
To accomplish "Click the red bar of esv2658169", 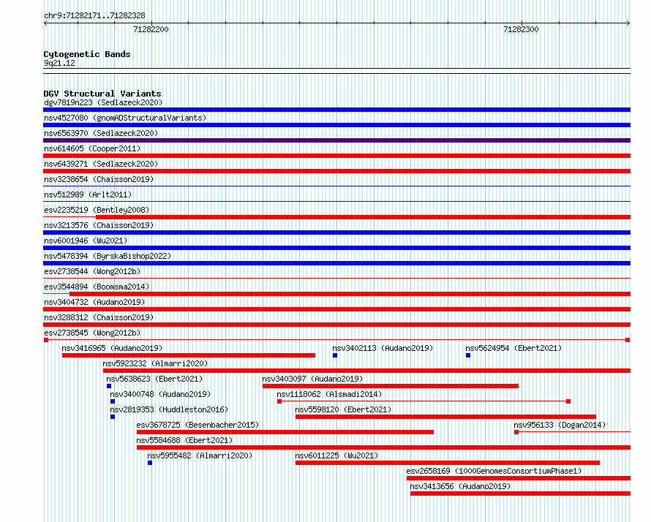I will (519, 478).
